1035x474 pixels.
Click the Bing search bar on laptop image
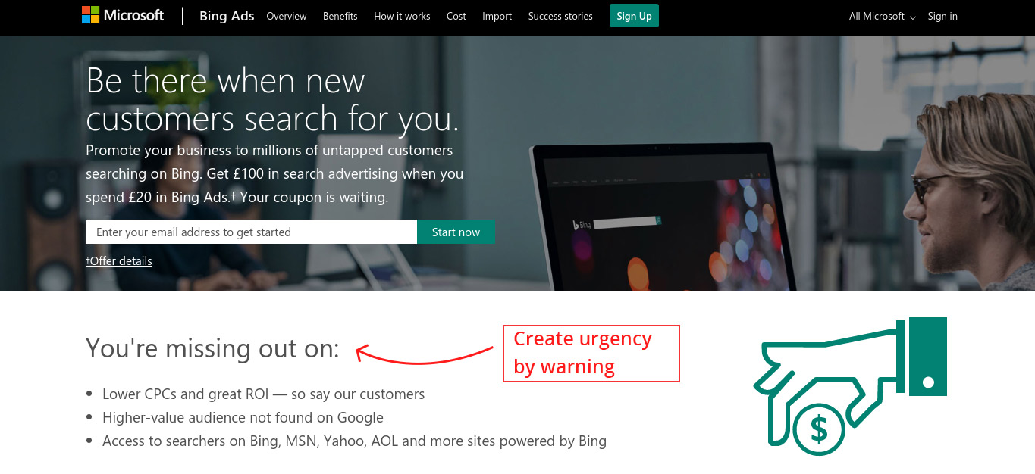[x=627, y=222]
